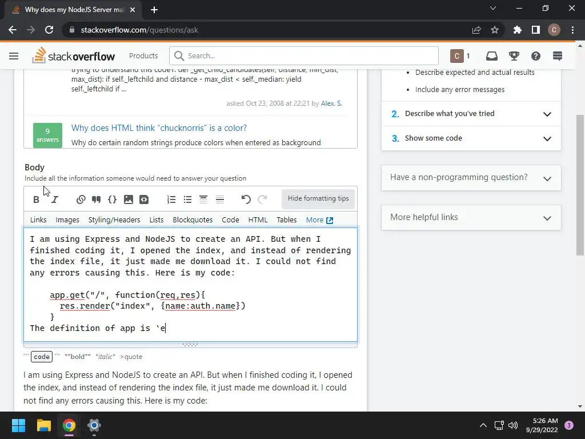Grab the editor resize grippie handle

point(190,345)
